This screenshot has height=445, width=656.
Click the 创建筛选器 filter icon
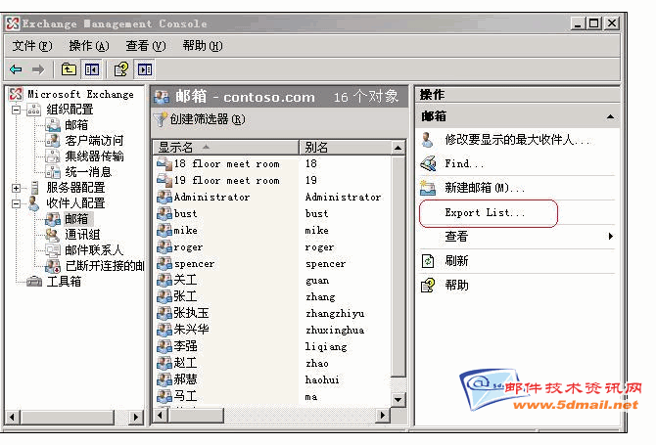pyautogui.click(x=162, y=119)
